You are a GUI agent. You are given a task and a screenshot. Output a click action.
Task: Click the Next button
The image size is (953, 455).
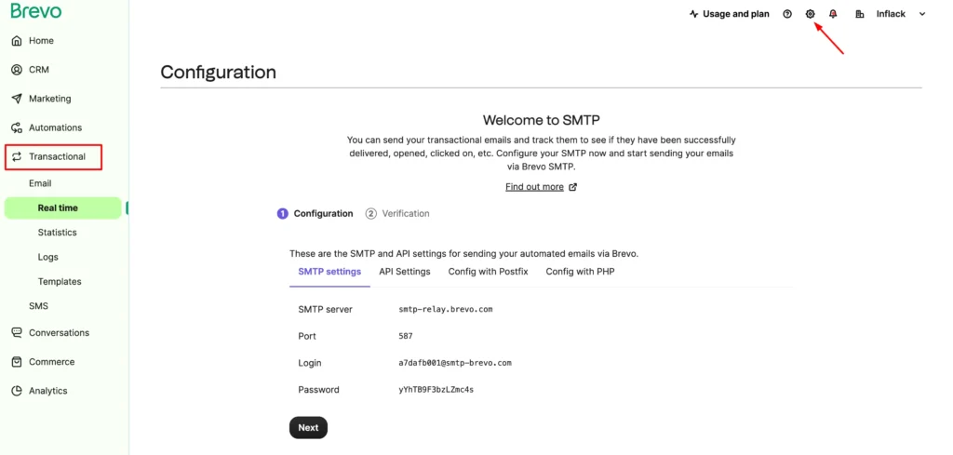(308, 428)
